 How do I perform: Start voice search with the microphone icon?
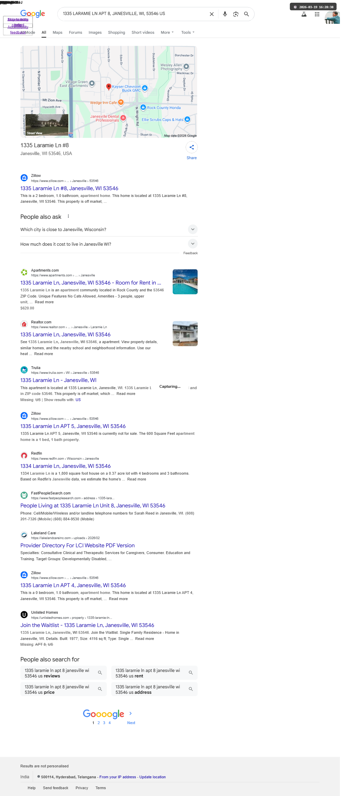pos(225,14)
